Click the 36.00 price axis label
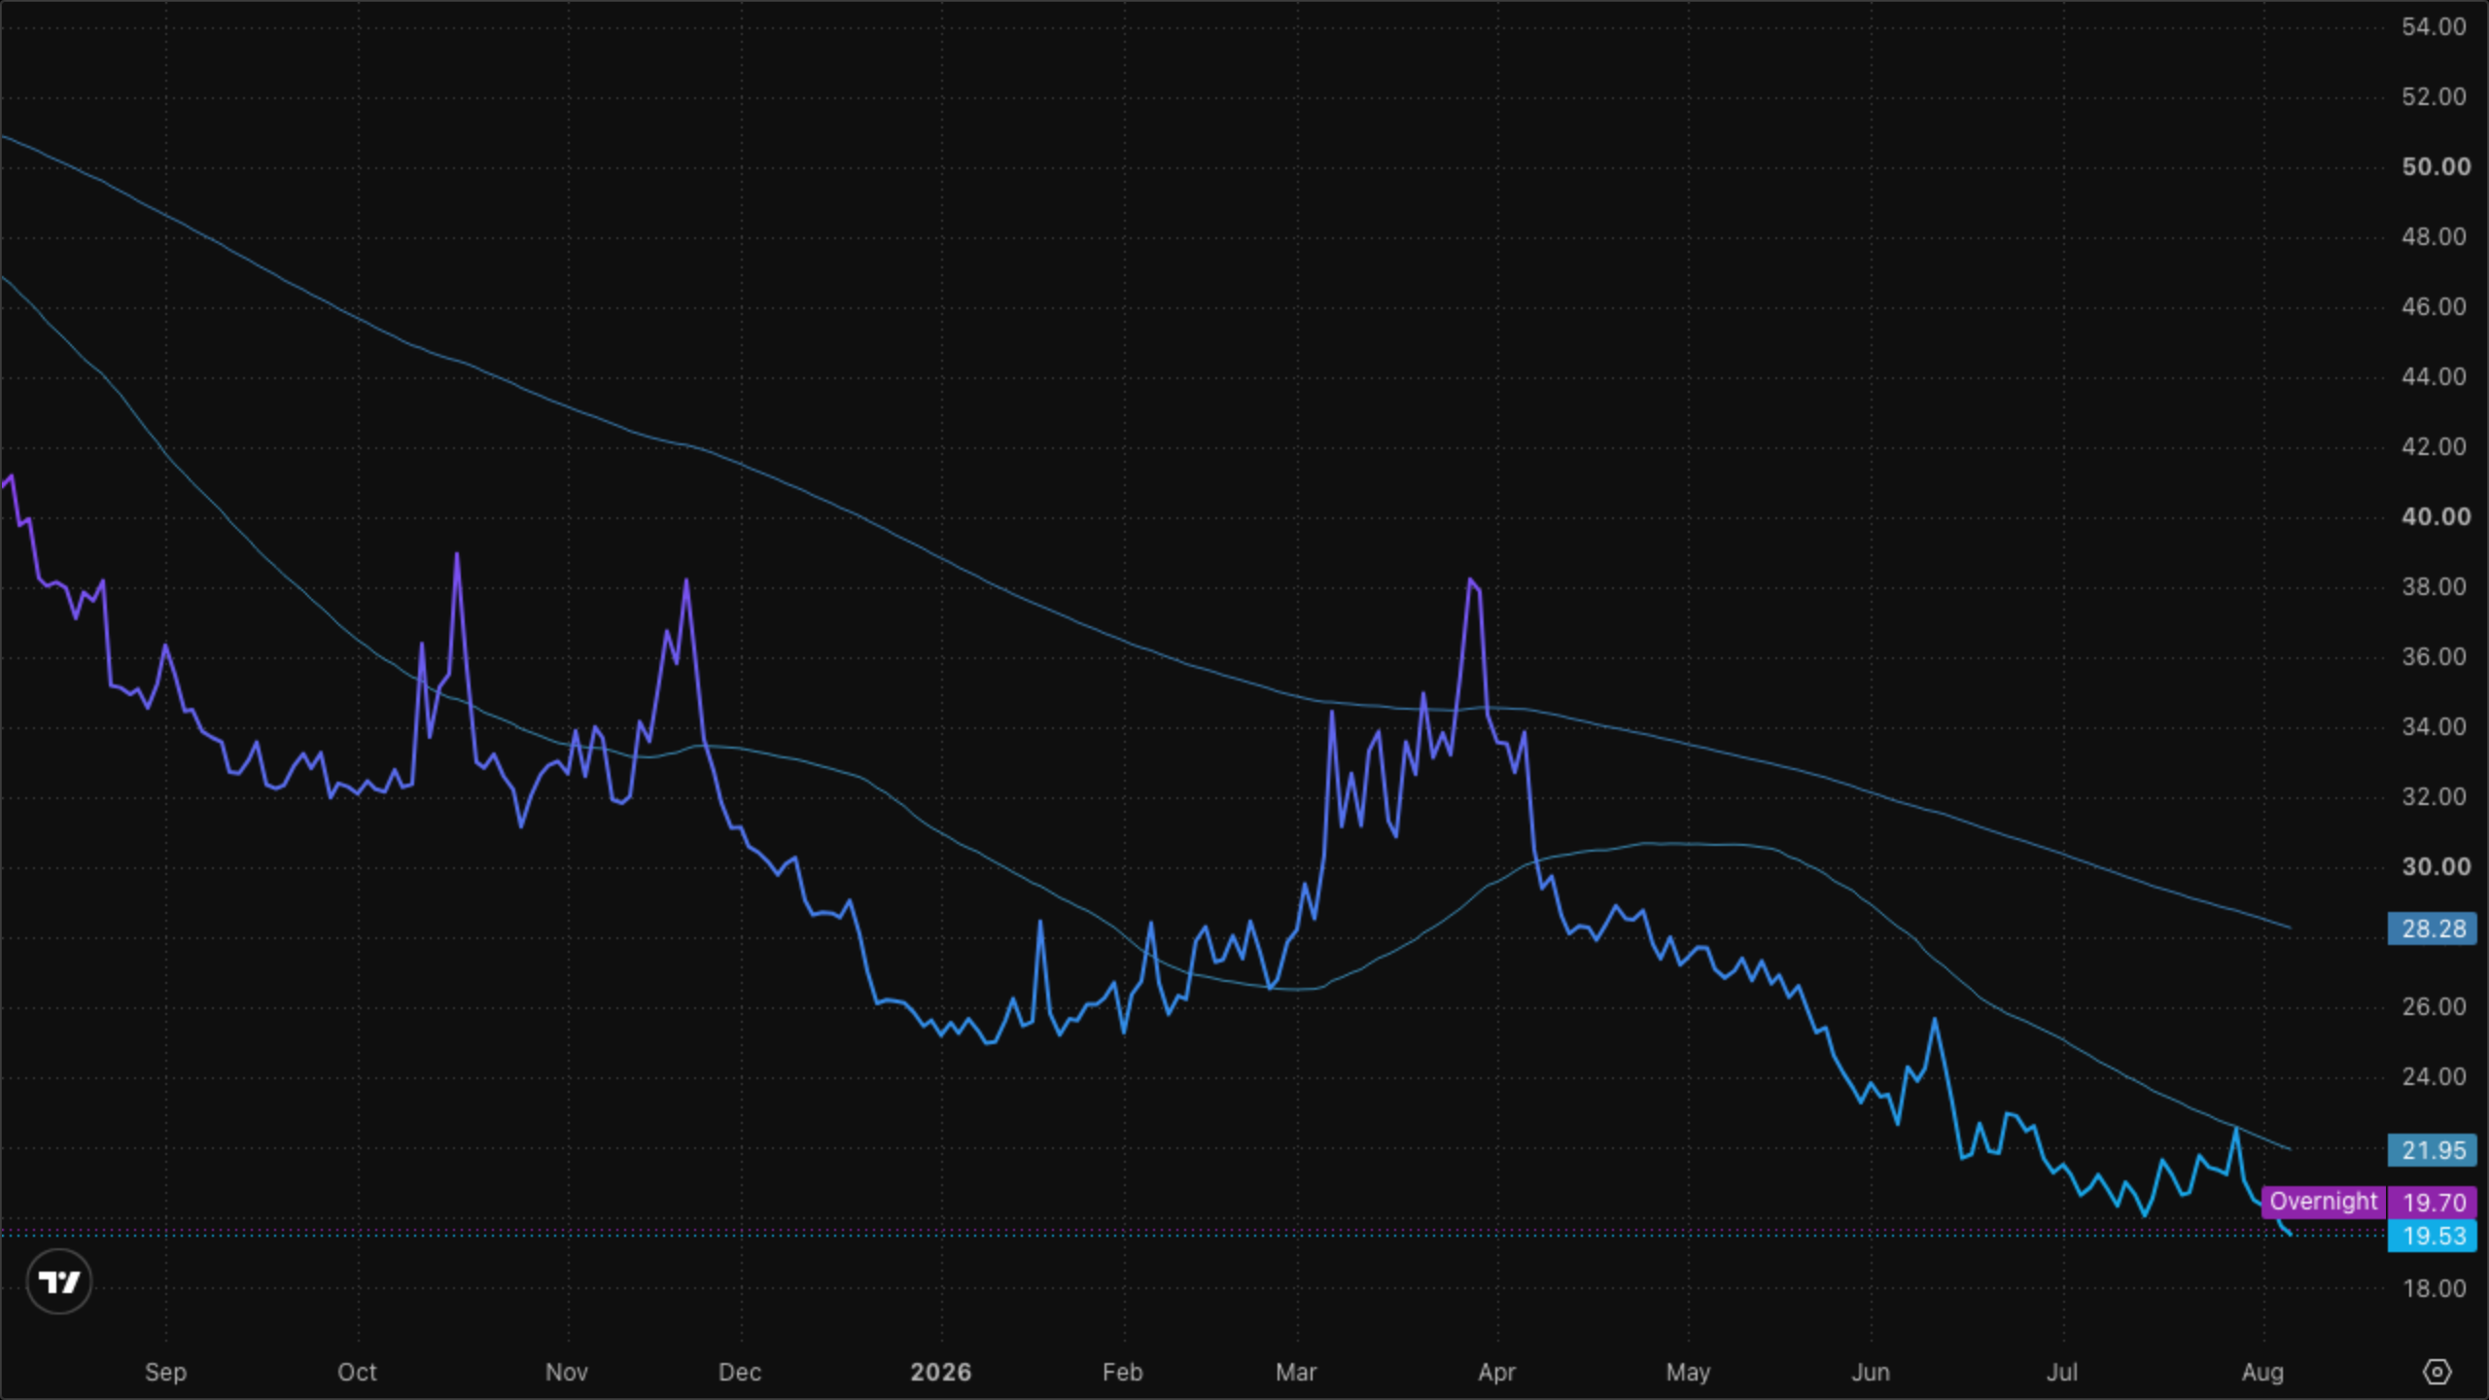Screen dimensions: 2489x1400 pos(2435,656)
